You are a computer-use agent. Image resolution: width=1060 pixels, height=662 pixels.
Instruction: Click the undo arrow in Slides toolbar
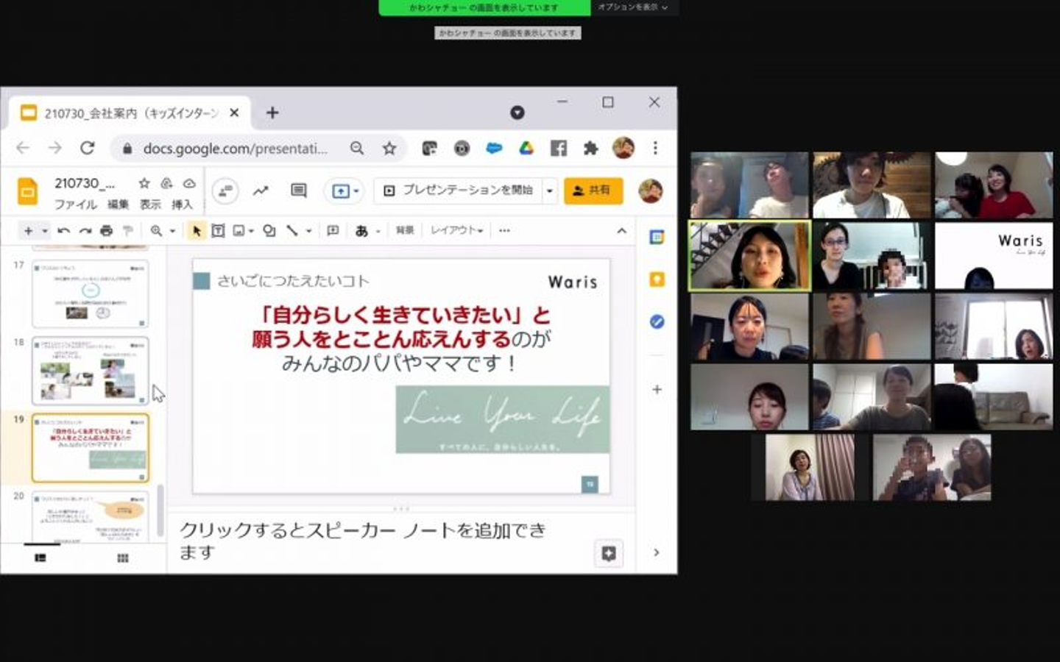pyautogui.click(x=63, y=231)
